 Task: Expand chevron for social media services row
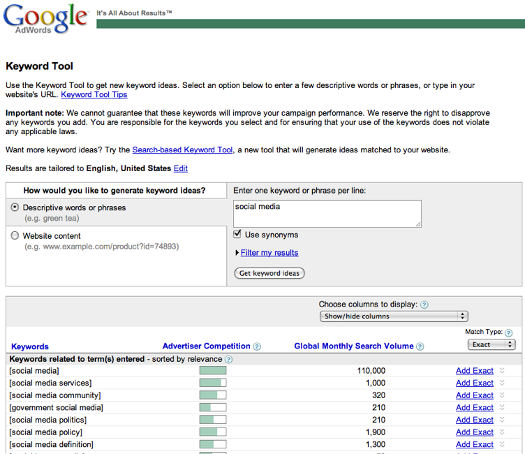click(502, 383)
